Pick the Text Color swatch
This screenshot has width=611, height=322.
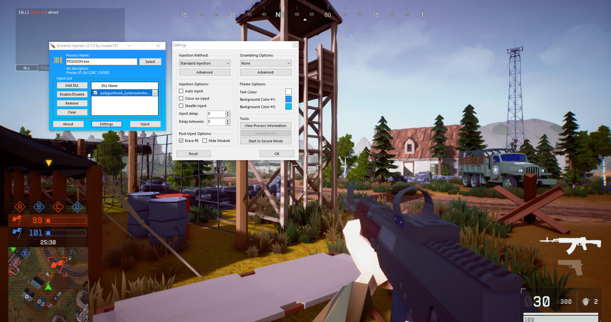click(288, 92)
